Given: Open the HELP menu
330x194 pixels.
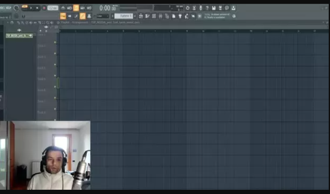Looking at the screenshot, I should click(9, 8).
